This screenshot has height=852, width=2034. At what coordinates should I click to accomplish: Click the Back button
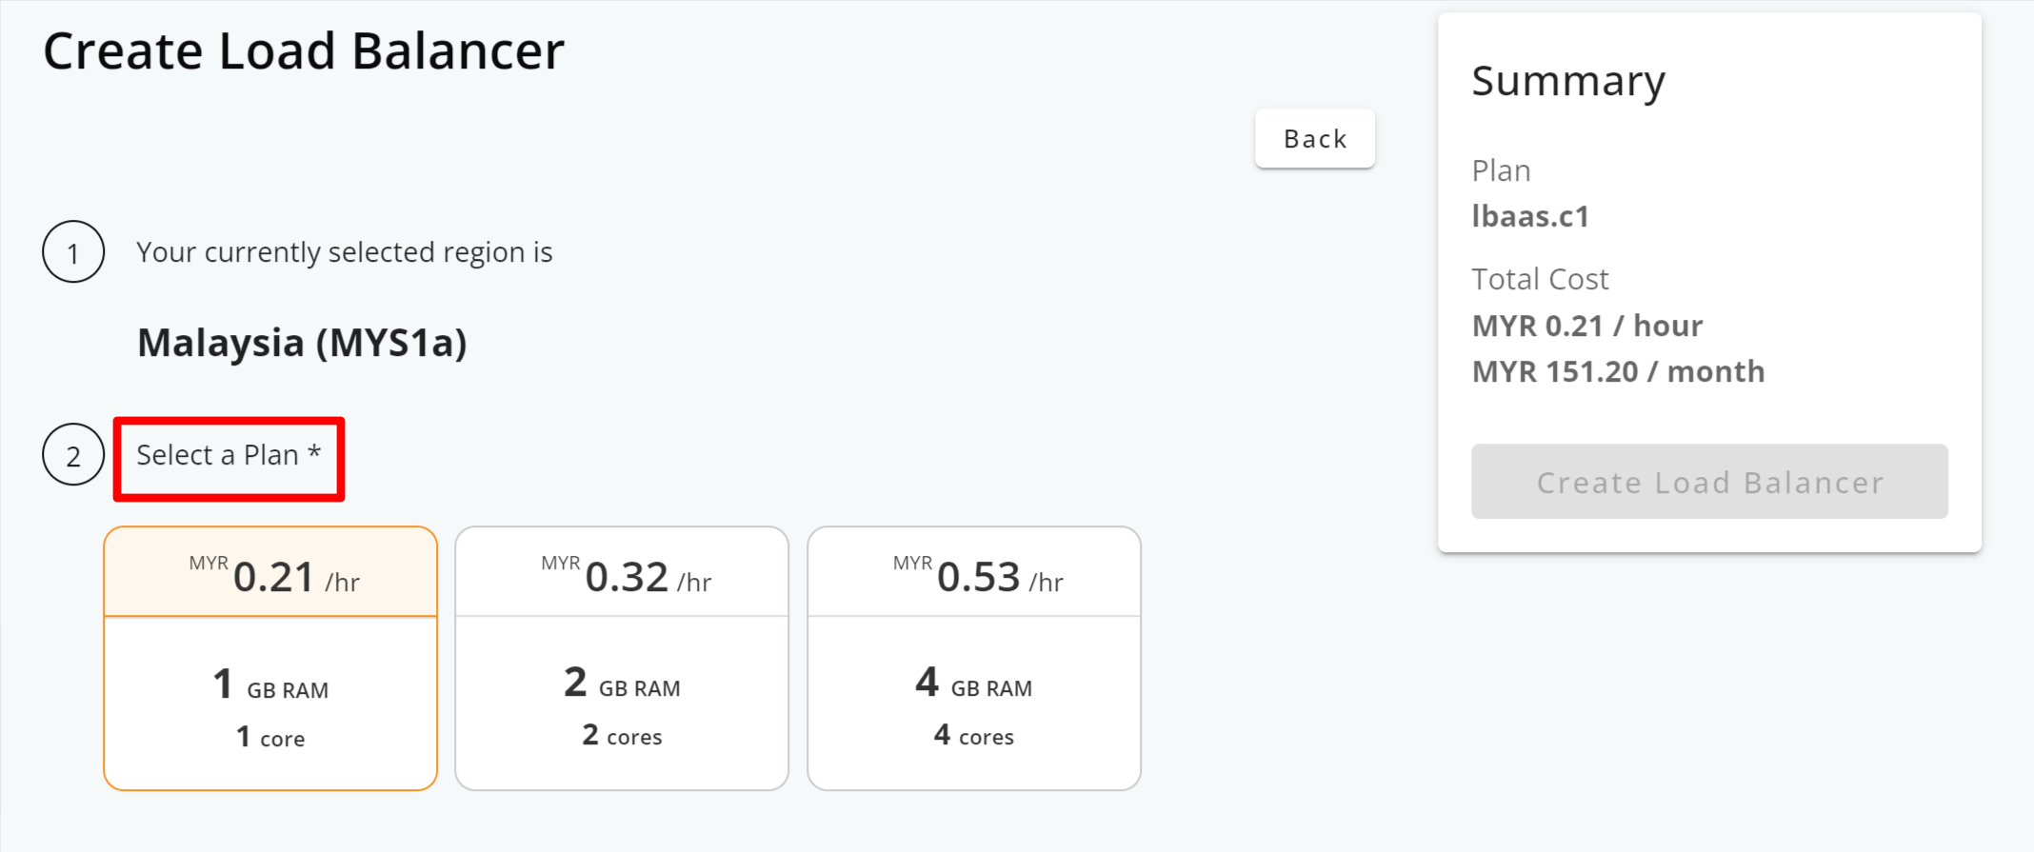(1314, 139)
